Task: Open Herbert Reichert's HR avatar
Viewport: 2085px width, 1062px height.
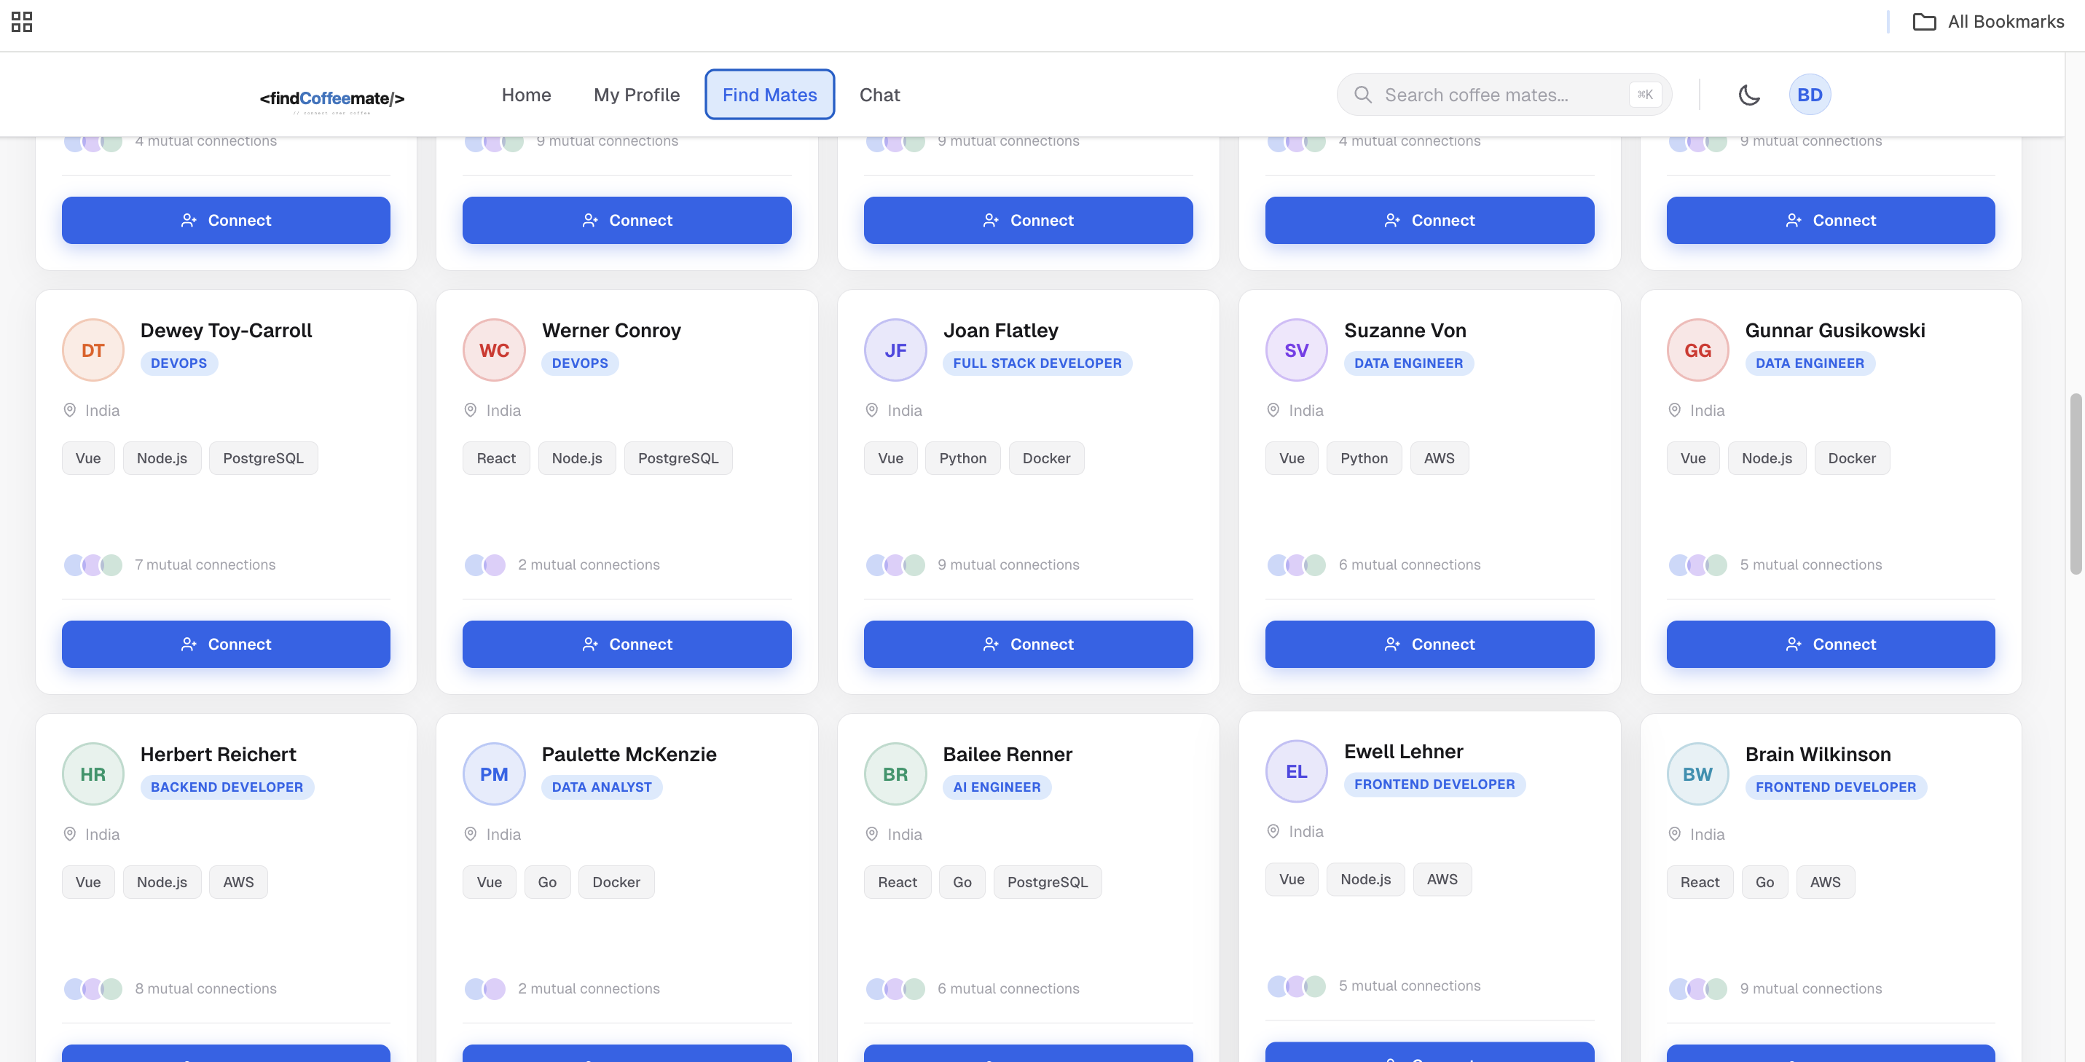Action: [93, 774]
